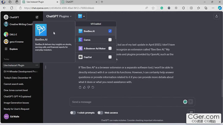Open EV 4-Wheeler Development chat
Screen dimensions: 223x125
[x=21, y=71]
